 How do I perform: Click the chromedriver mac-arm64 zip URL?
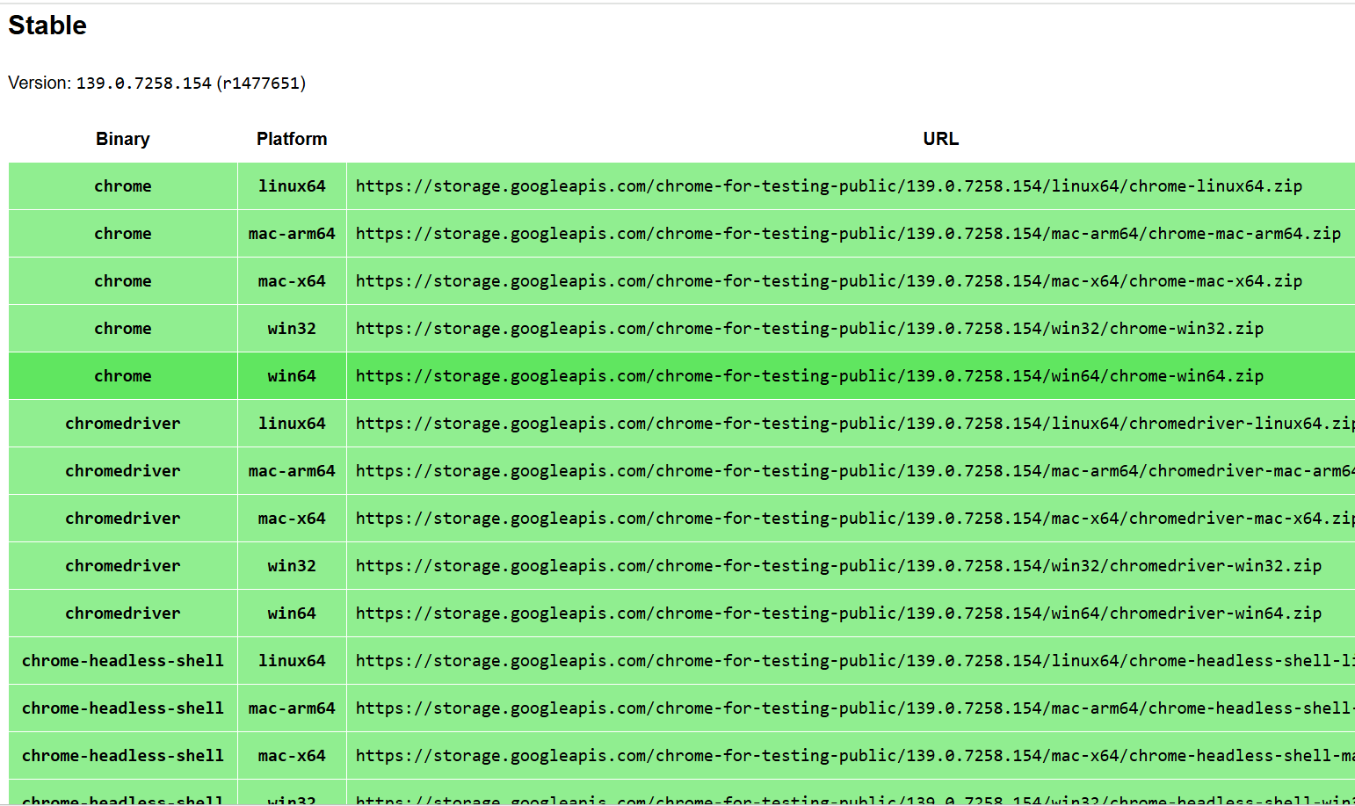855,471
